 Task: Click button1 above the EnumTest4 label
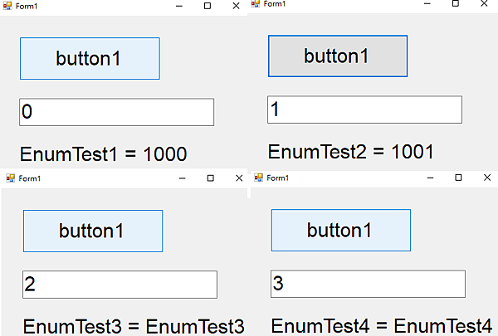[341, 231]
